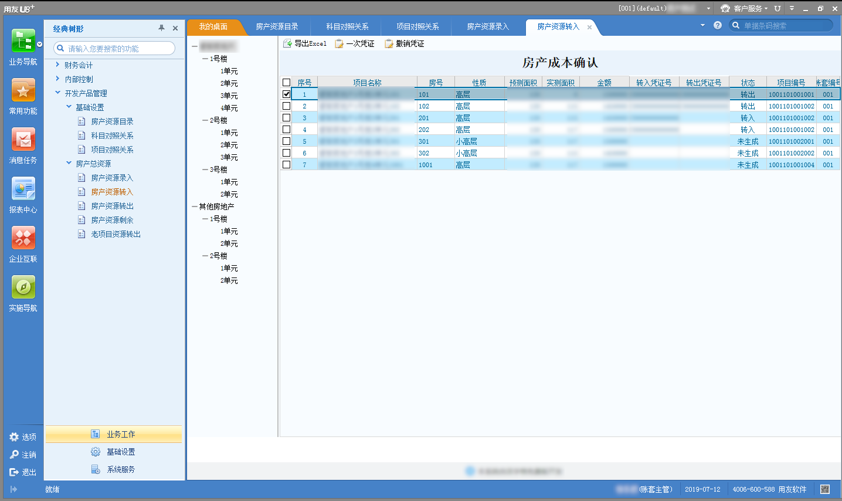Select 4单元 under 1号楼

229,108
